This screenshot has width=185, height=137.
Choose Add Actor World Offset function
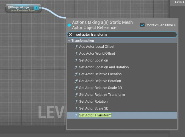97,54
